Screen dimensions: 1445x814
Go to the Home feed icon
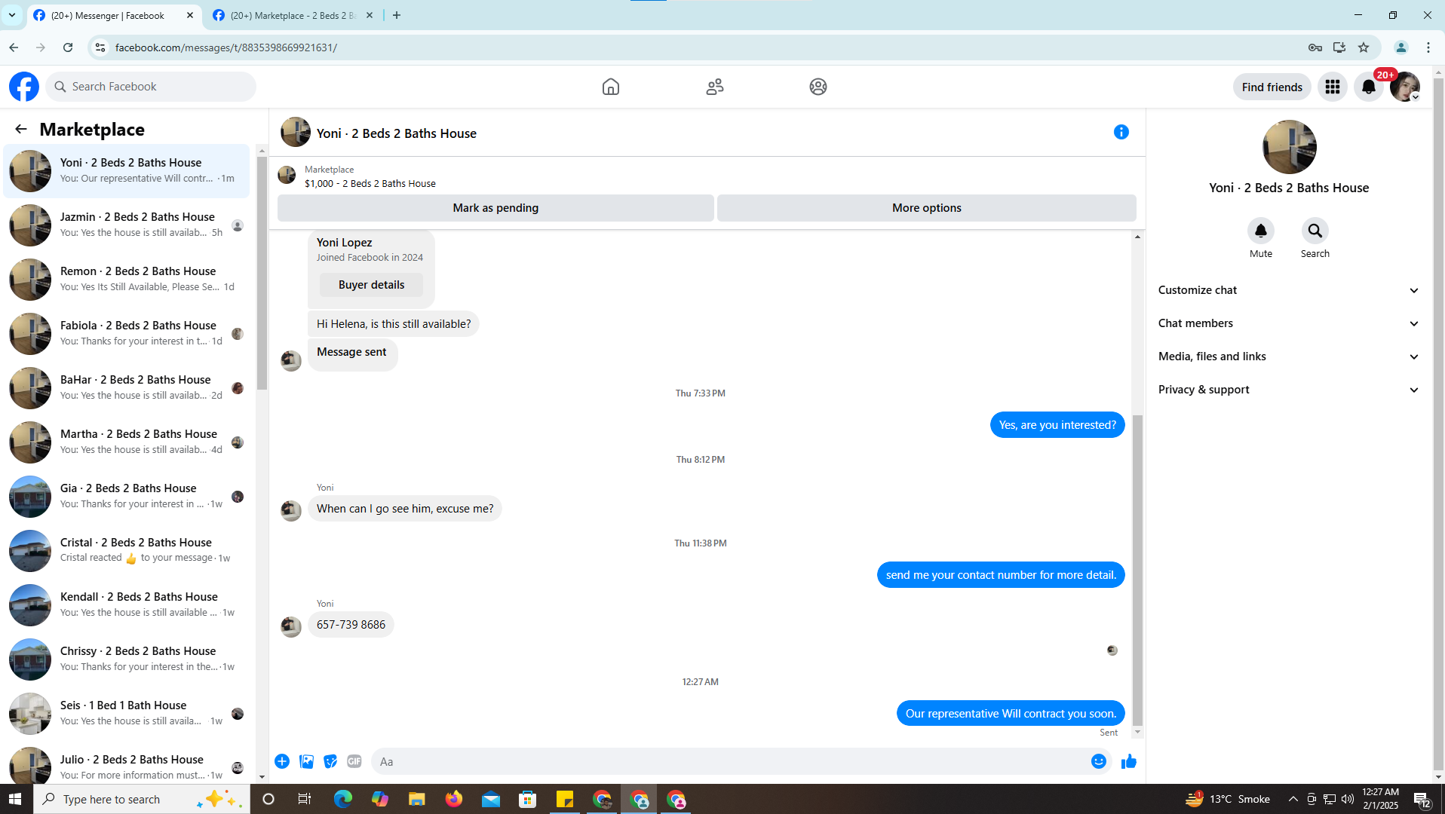(611, 87)
